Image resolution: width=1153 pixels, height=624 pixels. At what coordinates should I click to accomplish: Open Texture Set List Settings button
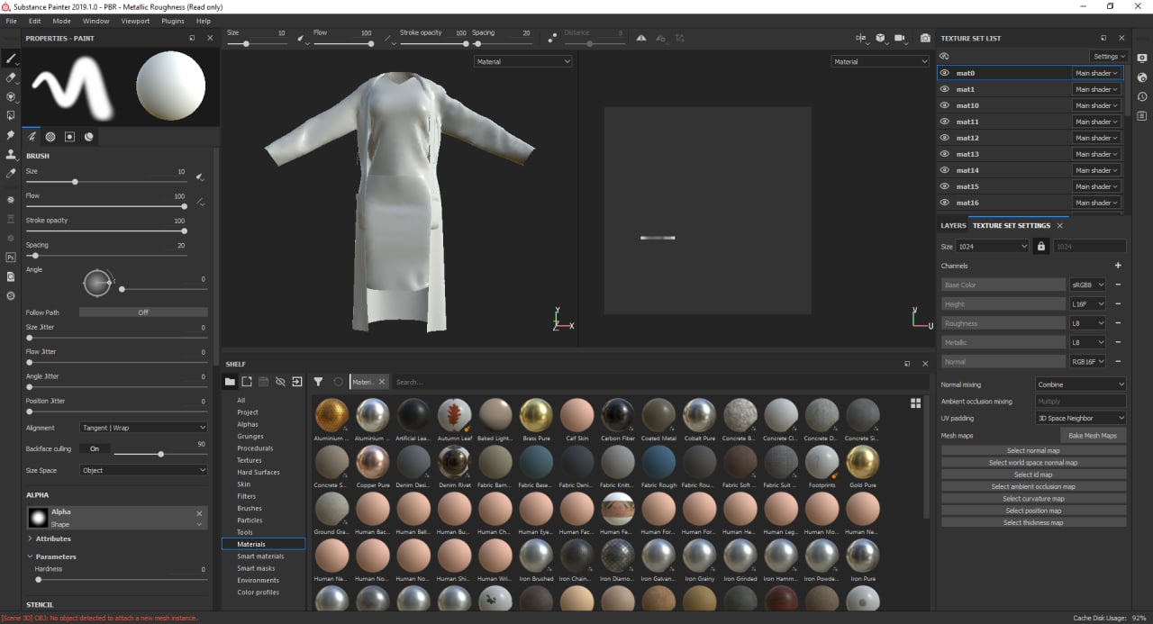coord(1109,57)
